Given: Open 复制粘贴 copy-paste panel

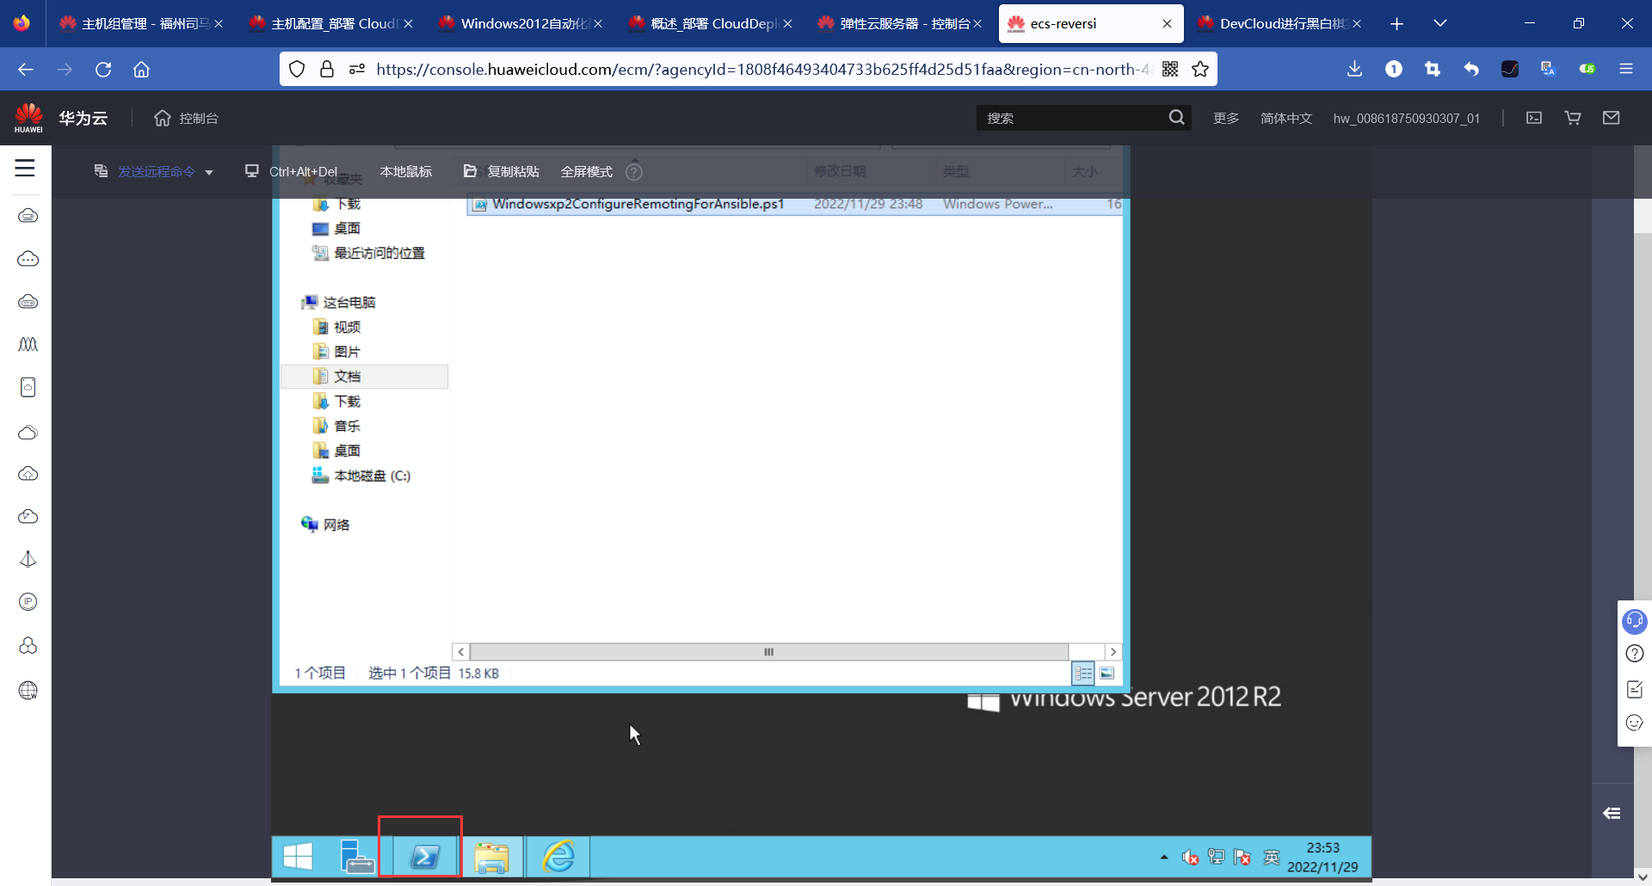Looking at the screenshot, I should coord(502,171).
